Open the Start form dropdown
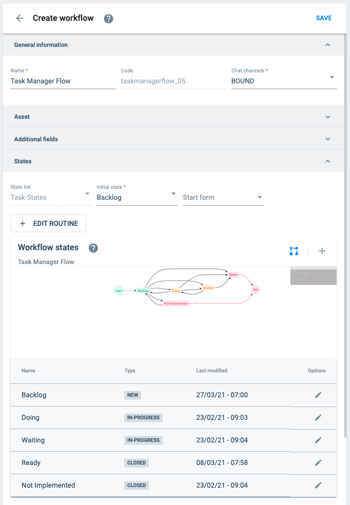This screenshot has width=350, height=505. 223,197
